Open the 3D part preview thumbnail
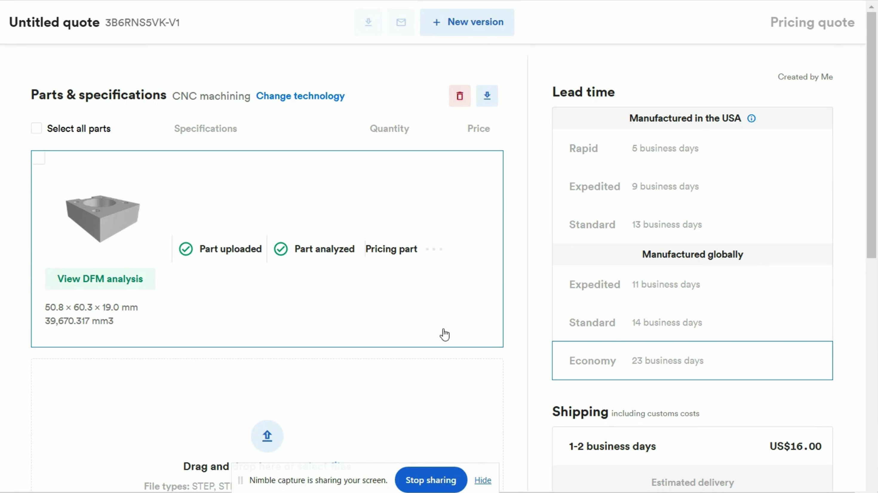 103,218
